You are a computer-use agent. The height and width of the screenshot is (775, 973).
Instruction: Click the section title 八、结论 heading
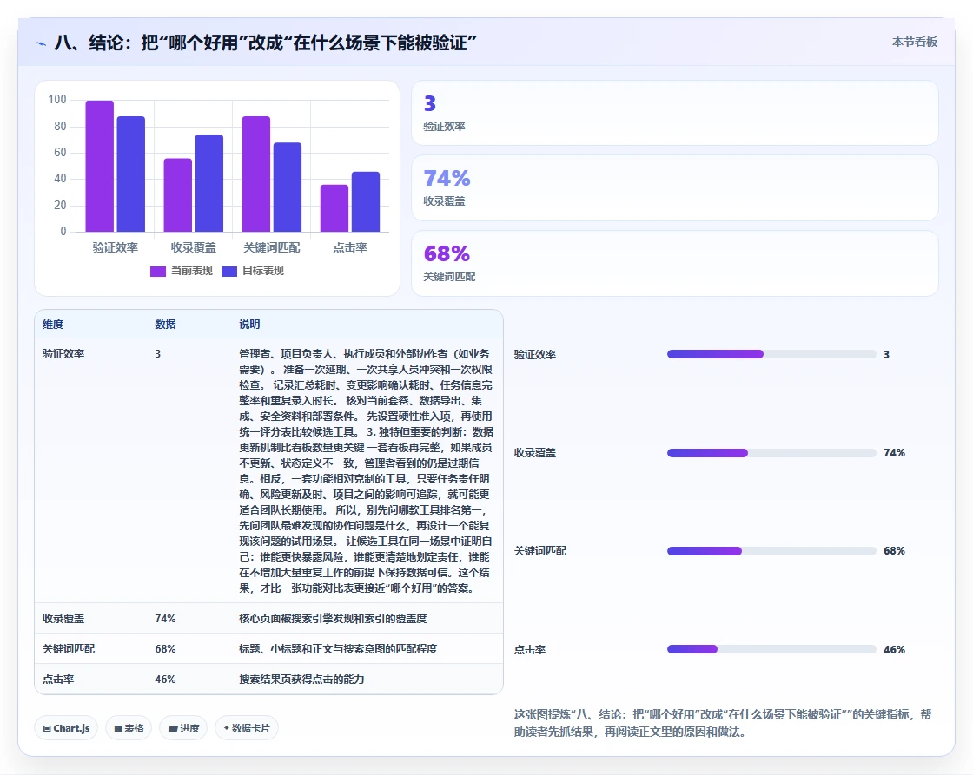[265, 43]
